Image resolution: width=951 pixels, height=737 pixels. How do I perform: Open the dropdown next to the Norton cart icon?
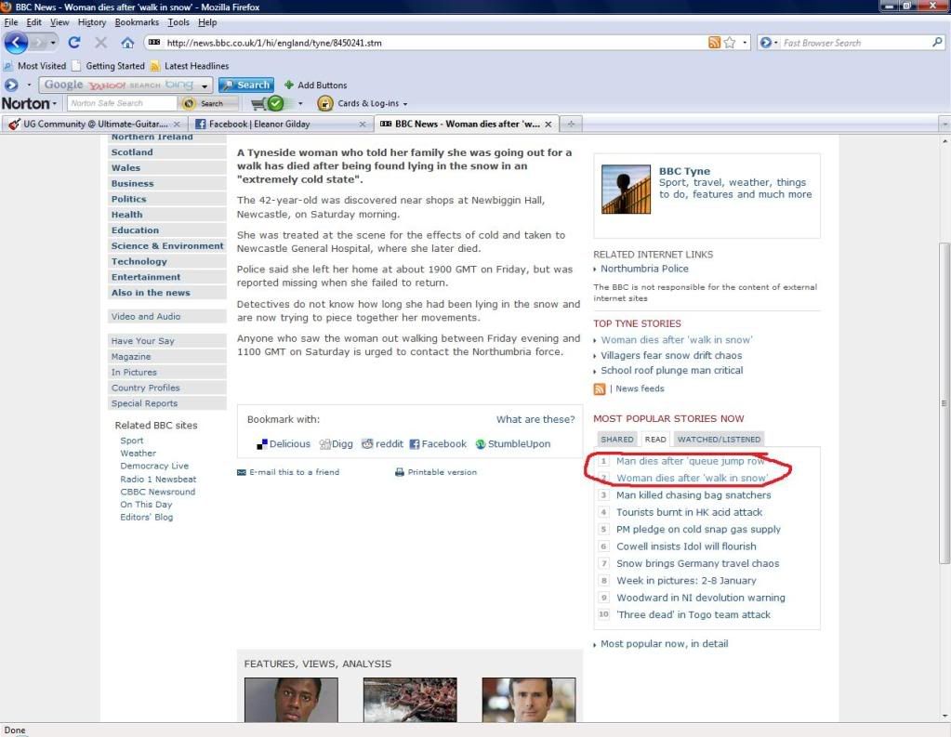(300, 104)
